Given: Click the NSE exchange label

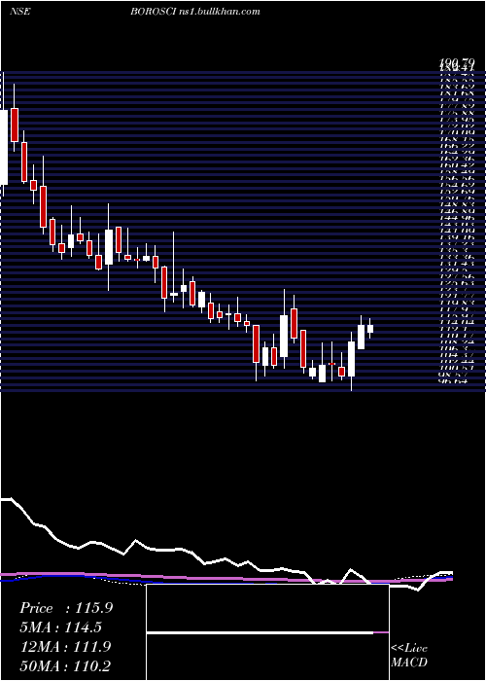Looking at the screenshot, I should coord(19,12).
